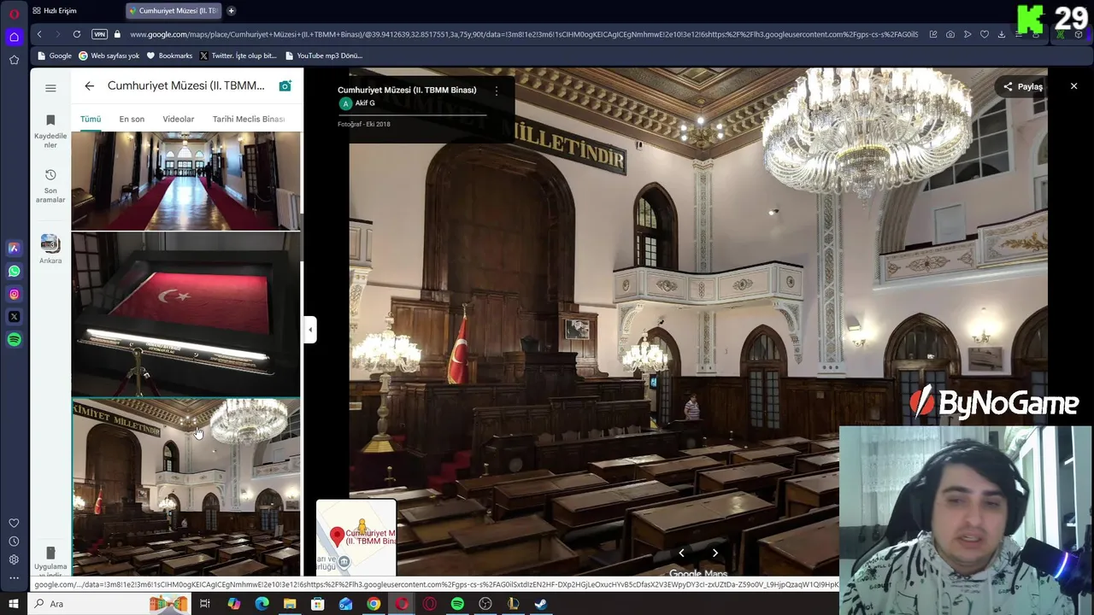Screen dimensions: 1094x615
Task: Open the Ankara recent place shortcut
Action: coord(50,249)
